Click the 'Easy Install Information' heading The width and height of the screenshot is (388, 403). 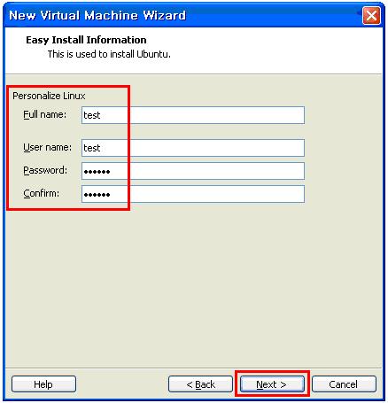[86, 40]
